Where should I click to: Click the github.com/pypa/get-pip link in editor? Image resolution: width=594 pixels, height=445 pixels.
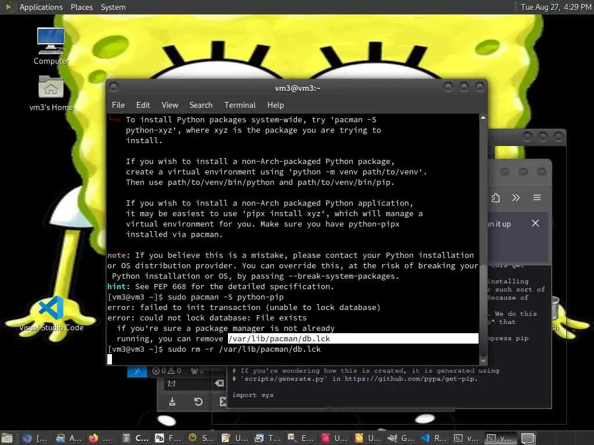[410, 379]
